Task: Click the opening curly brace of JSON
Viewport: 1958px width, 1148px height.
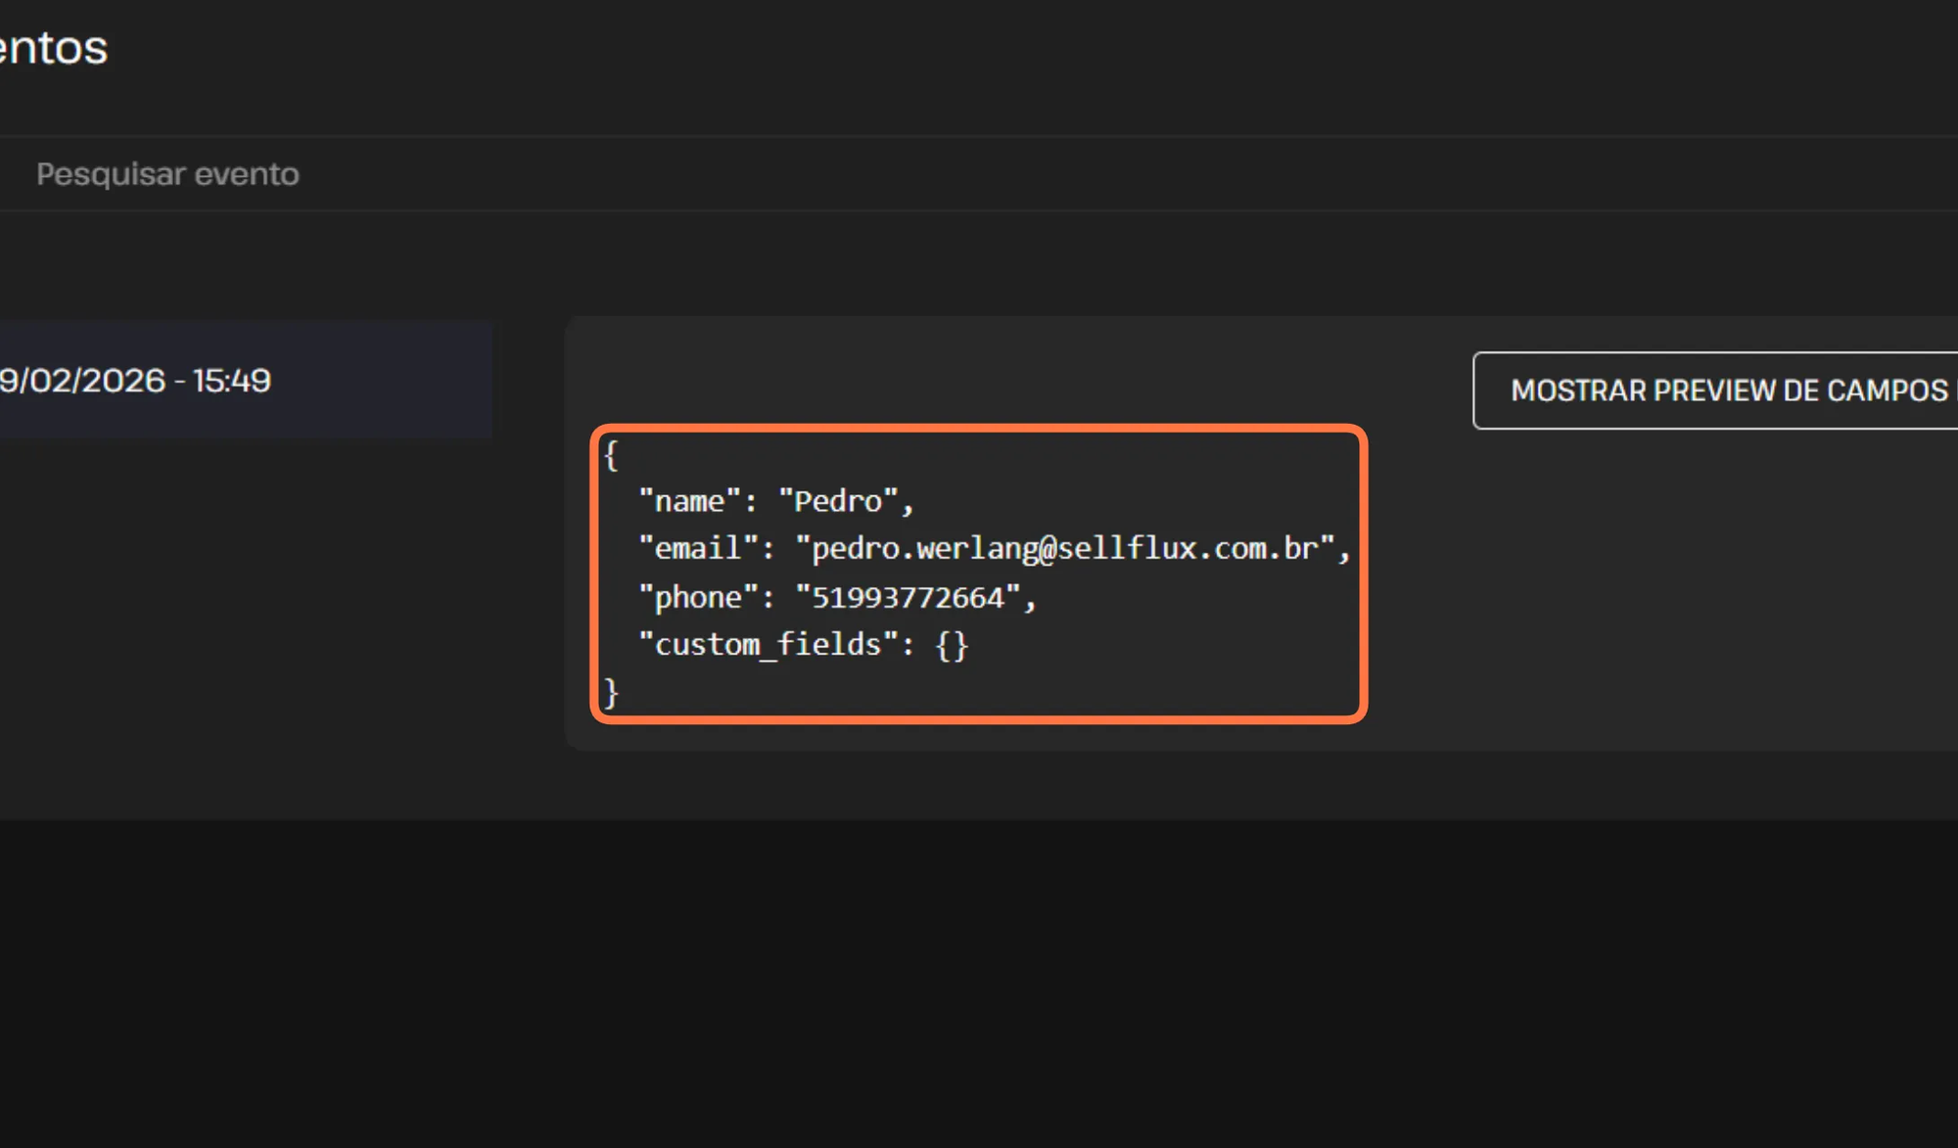Action: pyautogui.click(x=611, y=455)
